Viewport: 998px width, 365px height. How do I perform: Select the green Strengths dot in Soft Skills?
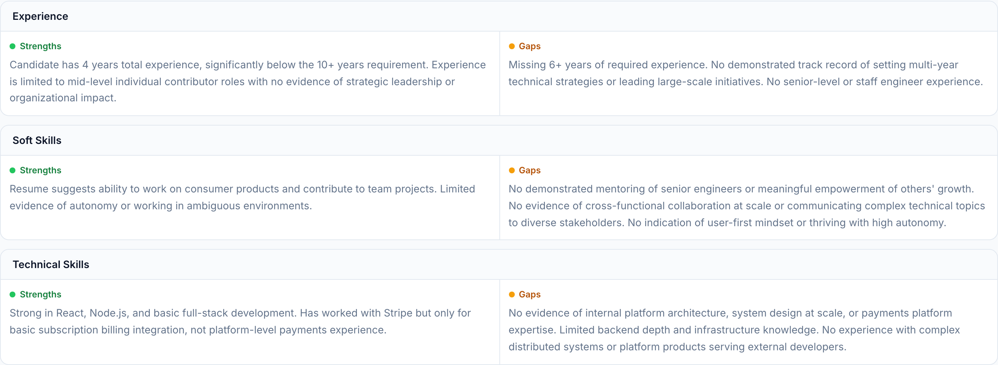pyautogui.click(x=12, y=170)
